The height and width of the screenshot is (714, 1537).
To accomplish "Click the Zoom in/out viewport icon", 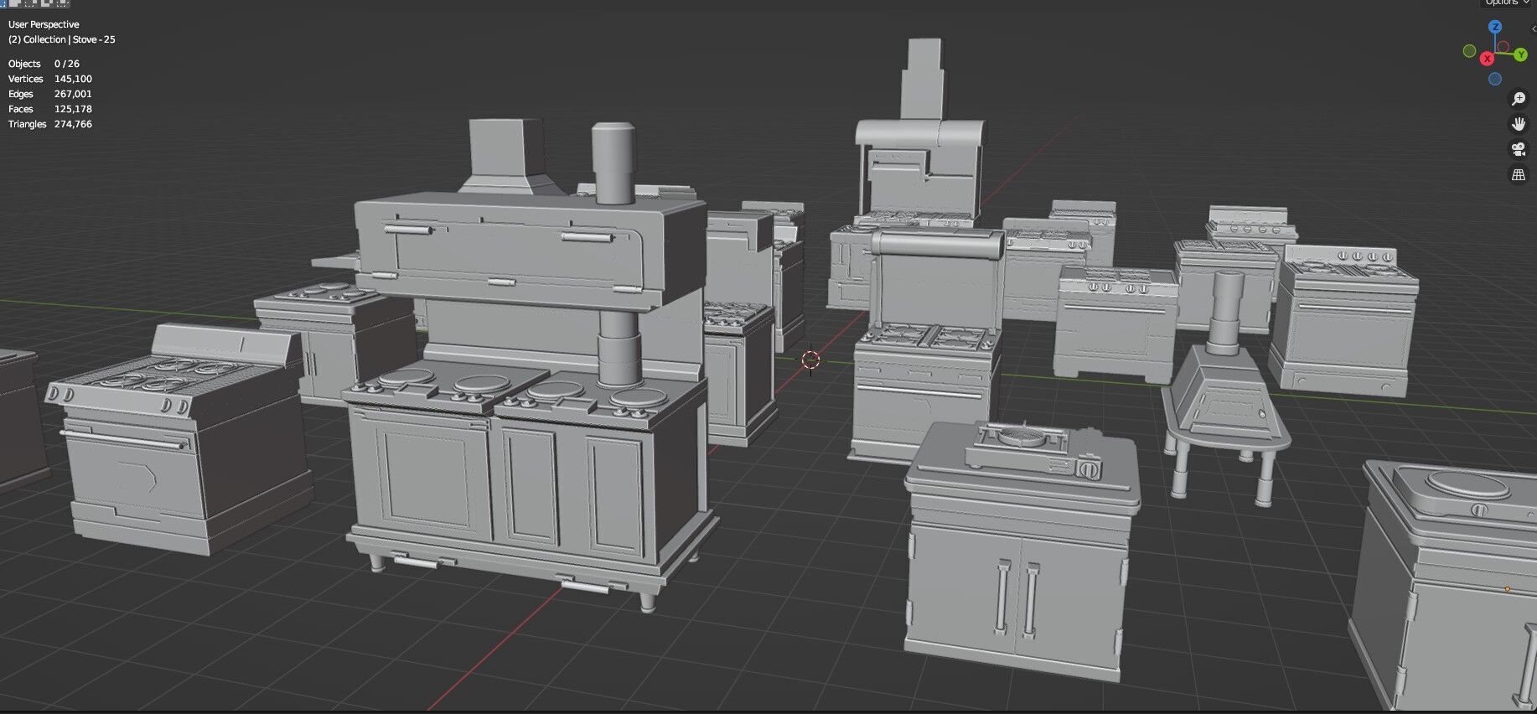I will 1519,99.
